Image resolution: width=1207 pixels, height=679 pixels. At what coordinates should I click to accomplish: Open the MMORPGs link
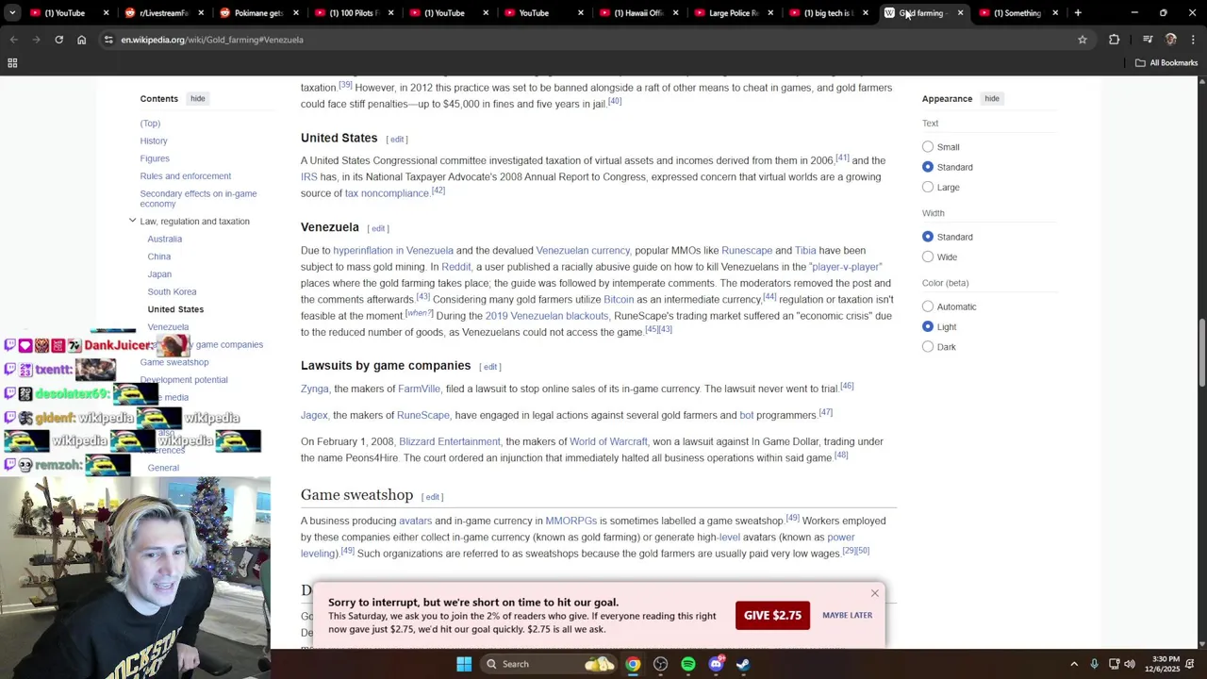pos(570,521)
